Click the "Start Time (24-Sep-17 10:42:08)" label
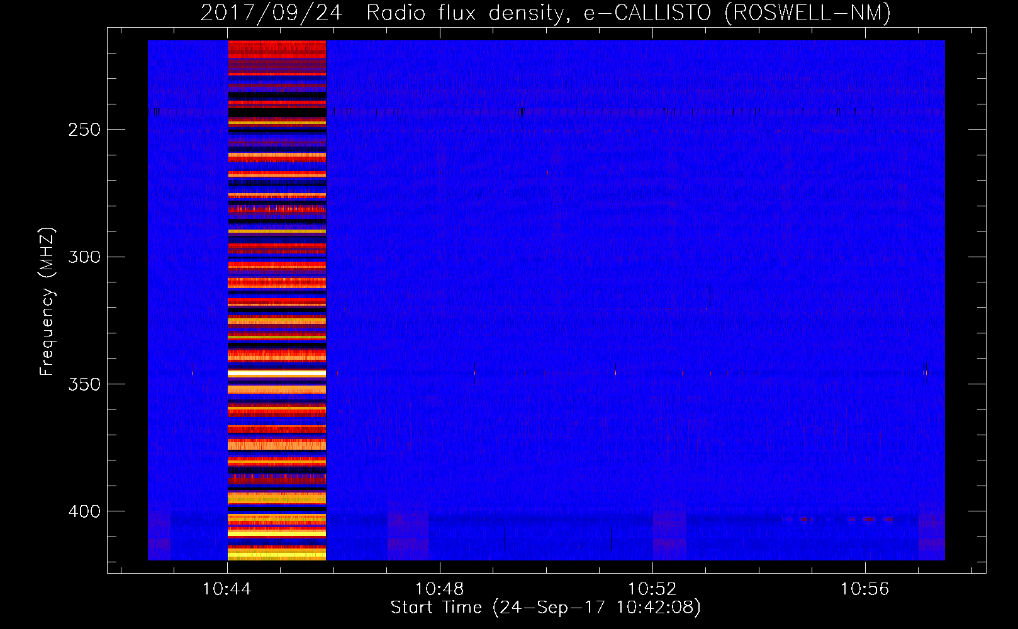 (545, 608)
